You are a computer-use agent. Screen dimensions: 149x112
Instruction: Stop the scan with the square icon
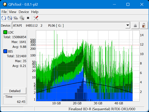pyautogui.click(x=28, y=18)
